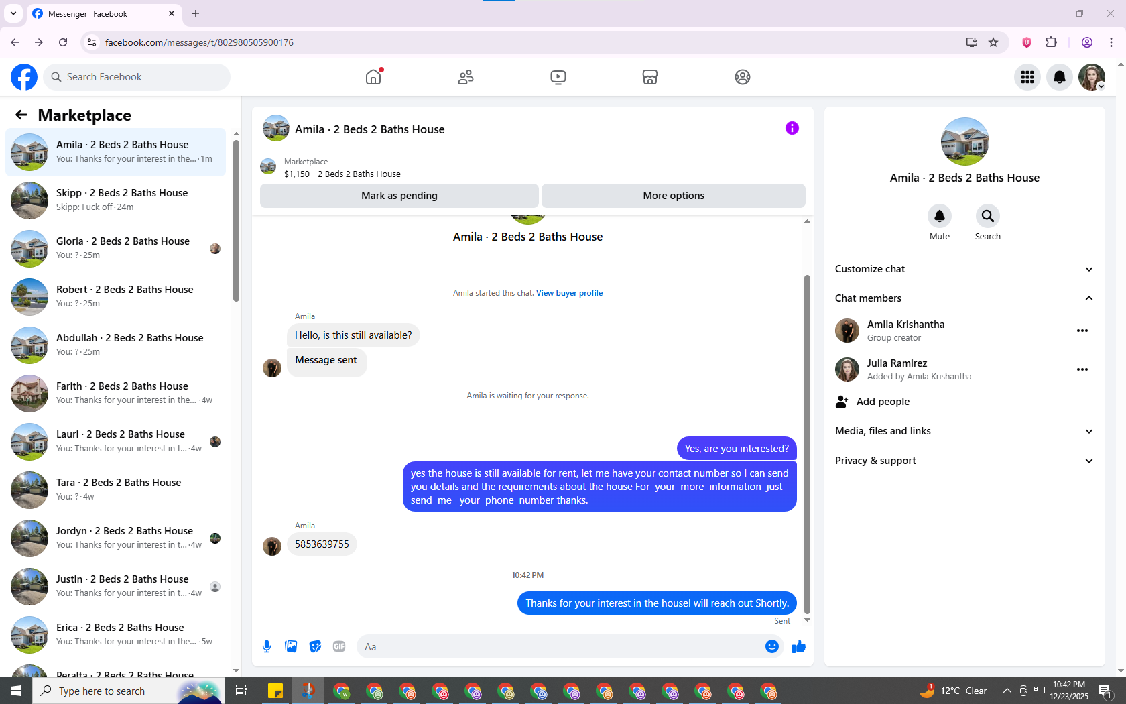Open Gloria 2 Beds 2 Baths House chat
This screenshot has height=704, width=1126.
115,249
